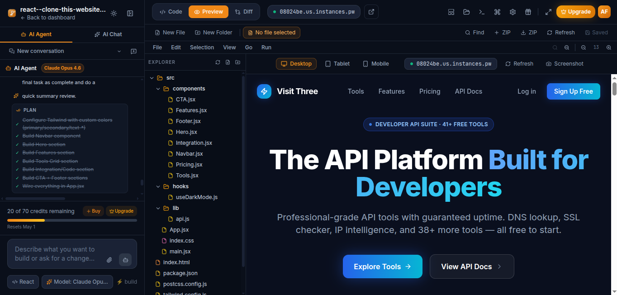
Task: Open preview URL in external window
Action: click(x=371, y=12)
